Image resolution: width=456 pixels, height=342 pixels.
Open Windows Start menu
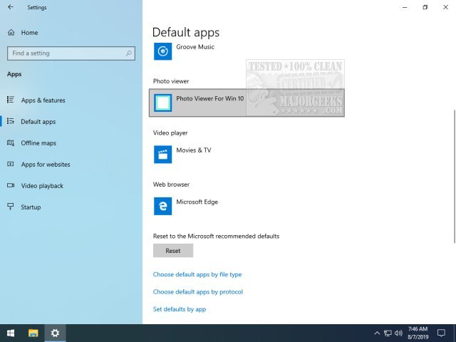coord(11,333)
